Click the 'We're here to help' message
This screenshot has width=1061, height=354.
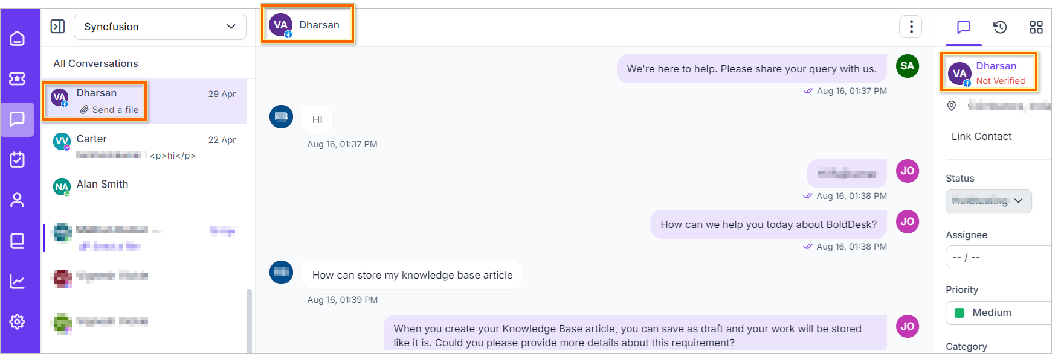(x=751, y=69)
